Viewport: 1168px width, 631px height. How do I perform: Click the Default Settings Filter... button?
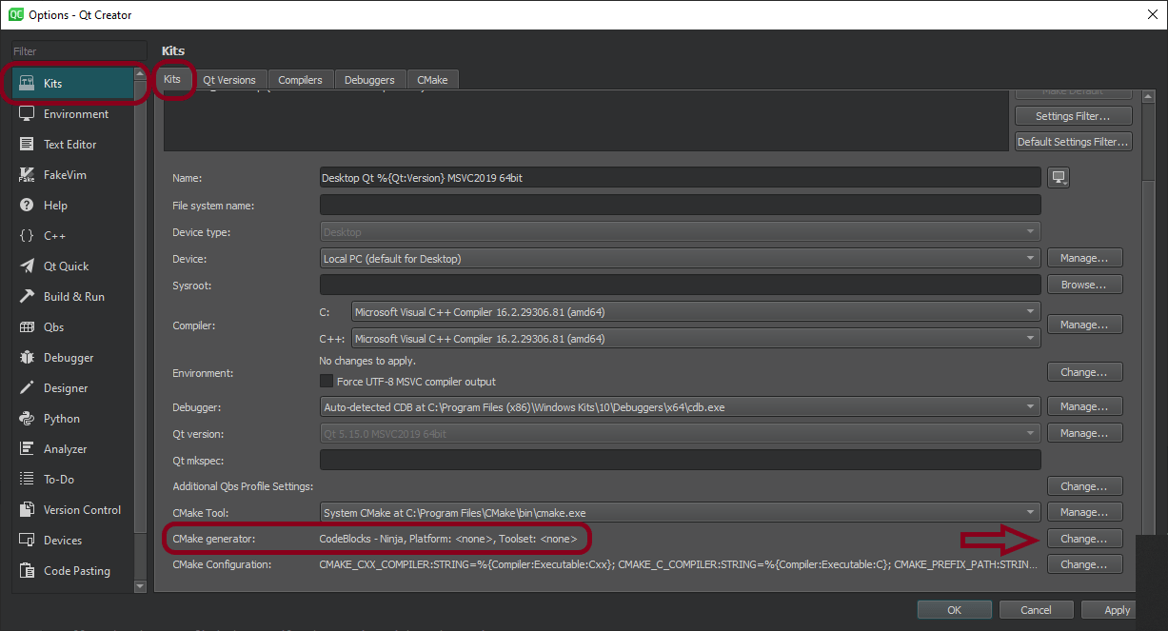[1073, 142]
